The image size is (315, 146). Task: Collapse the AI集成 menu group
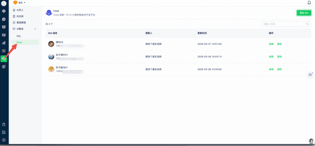(35, 29)
